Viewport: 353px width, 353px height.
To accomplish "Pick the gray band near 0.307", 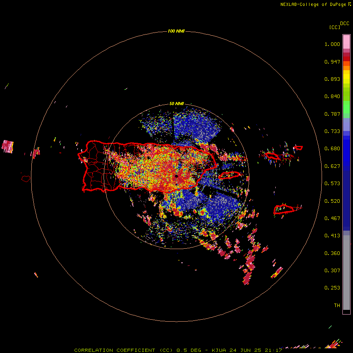I will [x=346, y=273].
